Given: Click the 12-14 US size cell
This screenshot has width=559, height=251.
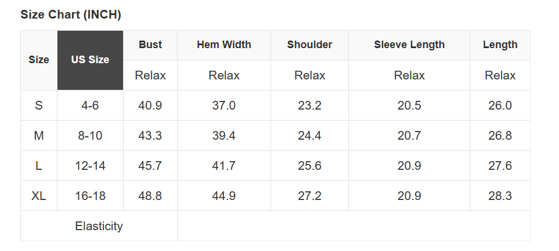Looking at the screenshot, I should coord(90,166).
